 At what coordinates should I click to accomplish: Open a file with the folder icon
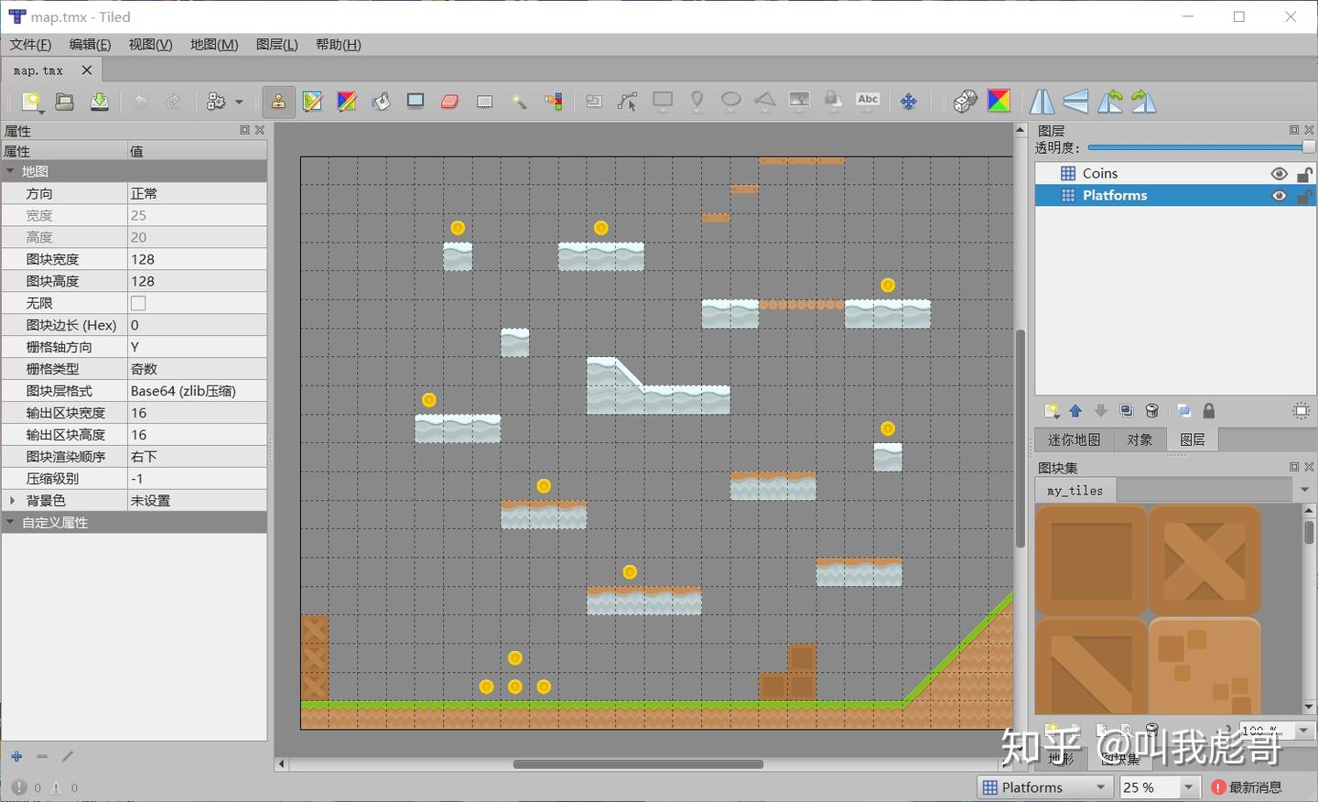(64, 102)
